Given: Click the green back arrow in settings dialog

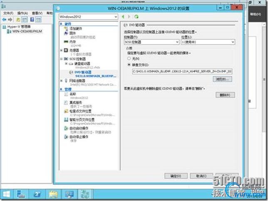Looking at the screenshot, I should 123,17.
